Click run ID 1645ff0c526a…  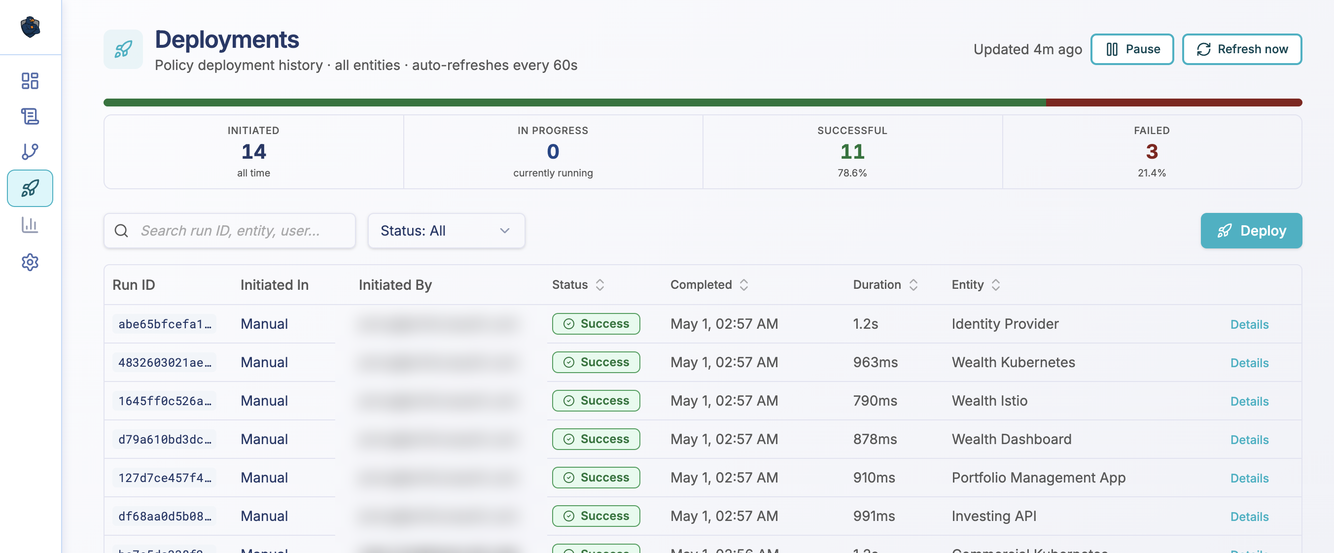click(x=165, y=401)
